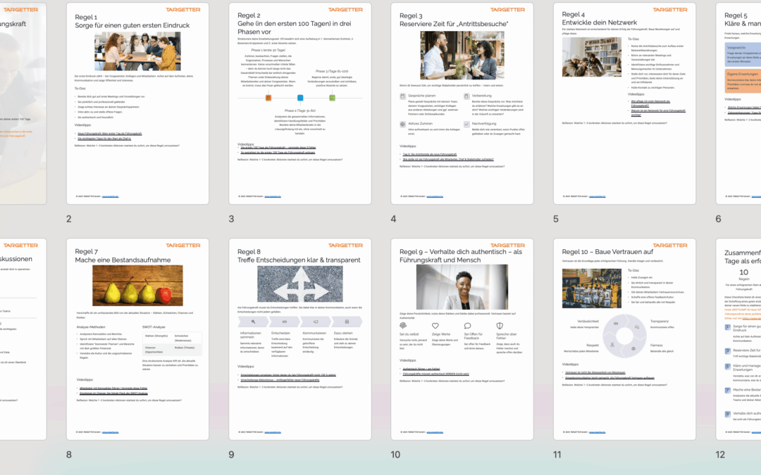Image resolution: width=761 pixels, height=475 pixels.
Task: Click the arrows road image on Regel 8
Action: pyautogui.click(x=300, y=284)
